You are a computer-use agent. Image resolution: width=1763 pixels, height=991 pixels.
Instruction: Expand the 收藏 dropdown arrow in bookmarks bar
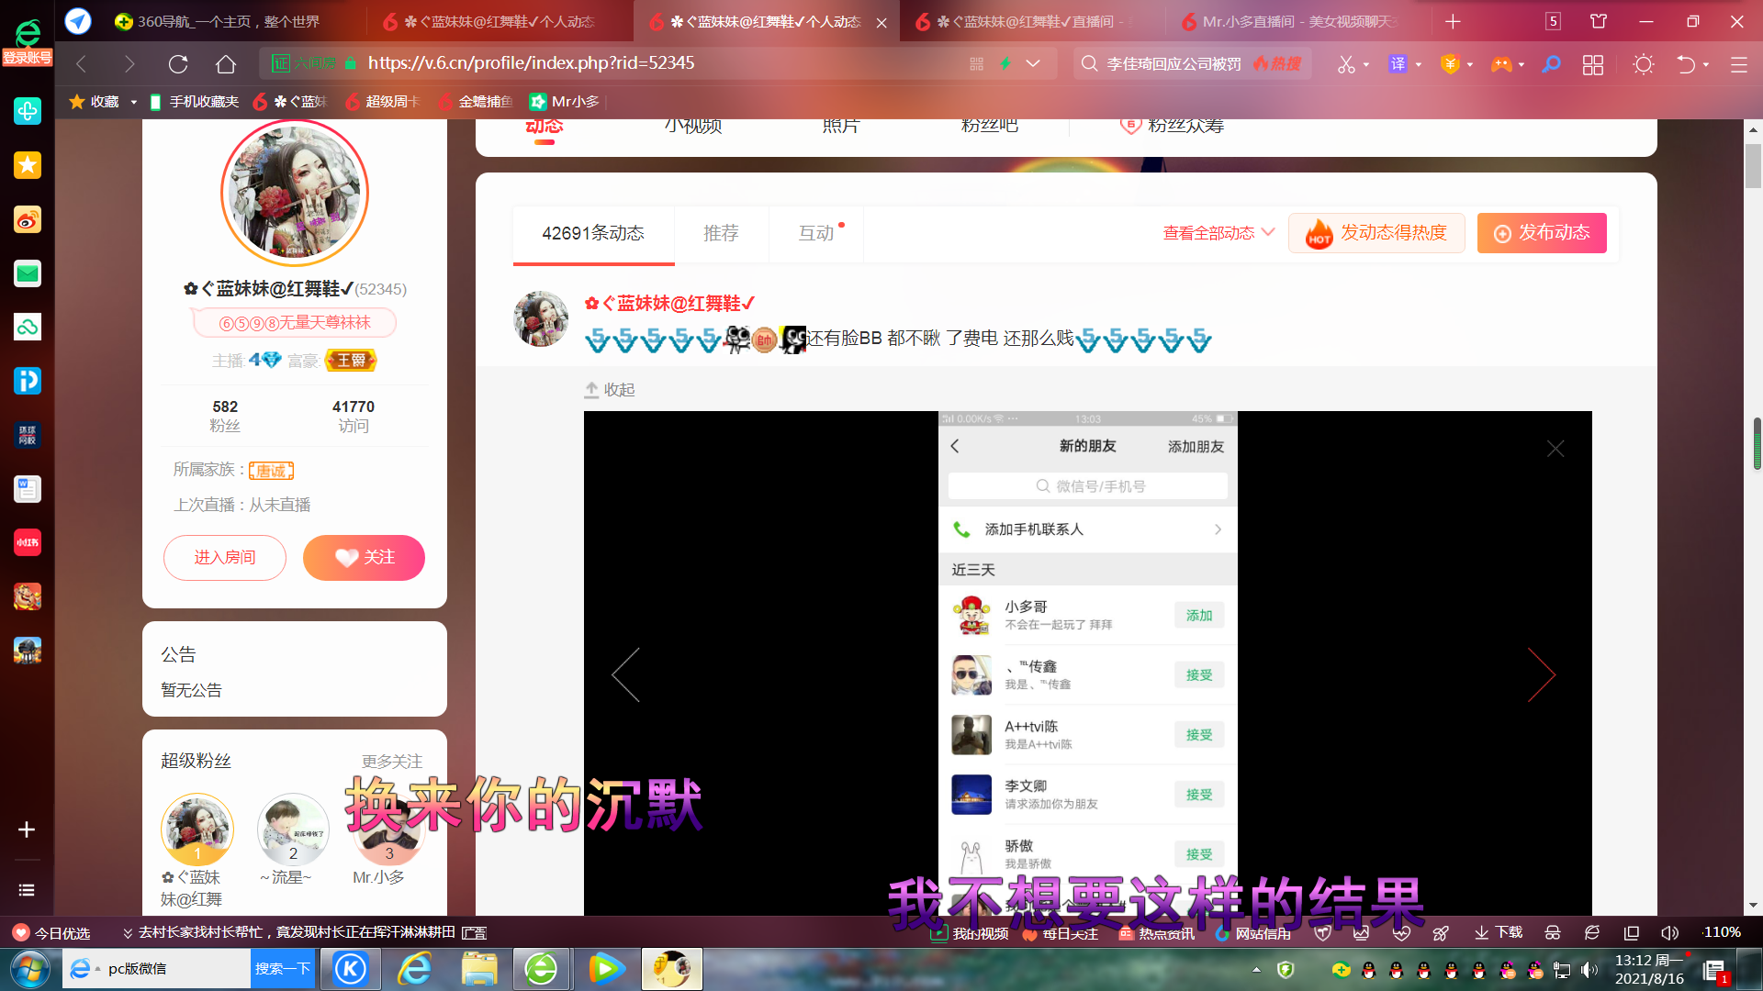click(x=134, y=102)
